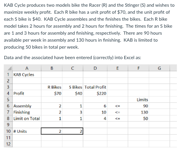Select column B header
This screenshot has height=161, width=183.
click(52, 68)
